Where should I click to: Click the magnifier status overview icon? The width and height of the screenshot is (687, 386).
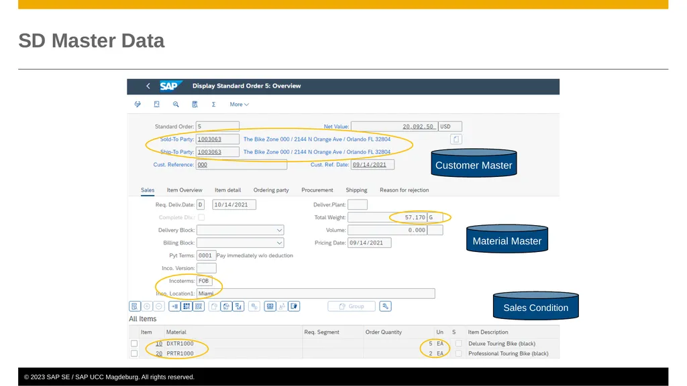pos(176,104)
